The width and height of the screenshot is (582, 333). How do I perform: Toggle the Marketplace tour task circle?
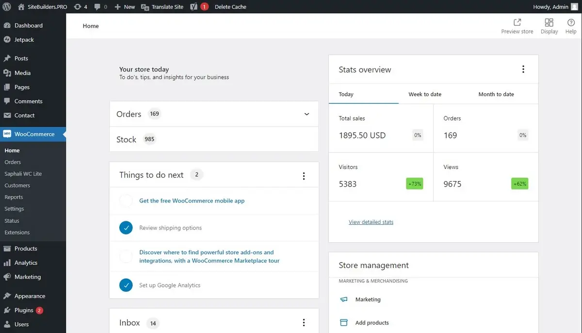[x=126, y=256]
